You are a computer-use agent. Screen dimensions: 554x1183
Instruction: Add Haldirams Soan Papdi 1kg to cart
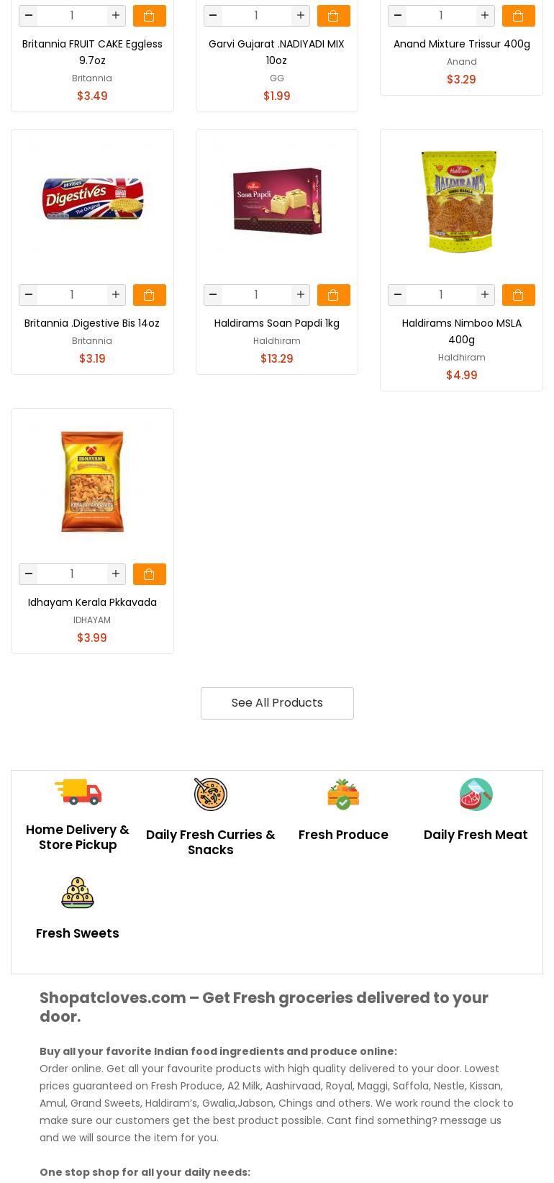pyautogui.click(x=333, y=295)
